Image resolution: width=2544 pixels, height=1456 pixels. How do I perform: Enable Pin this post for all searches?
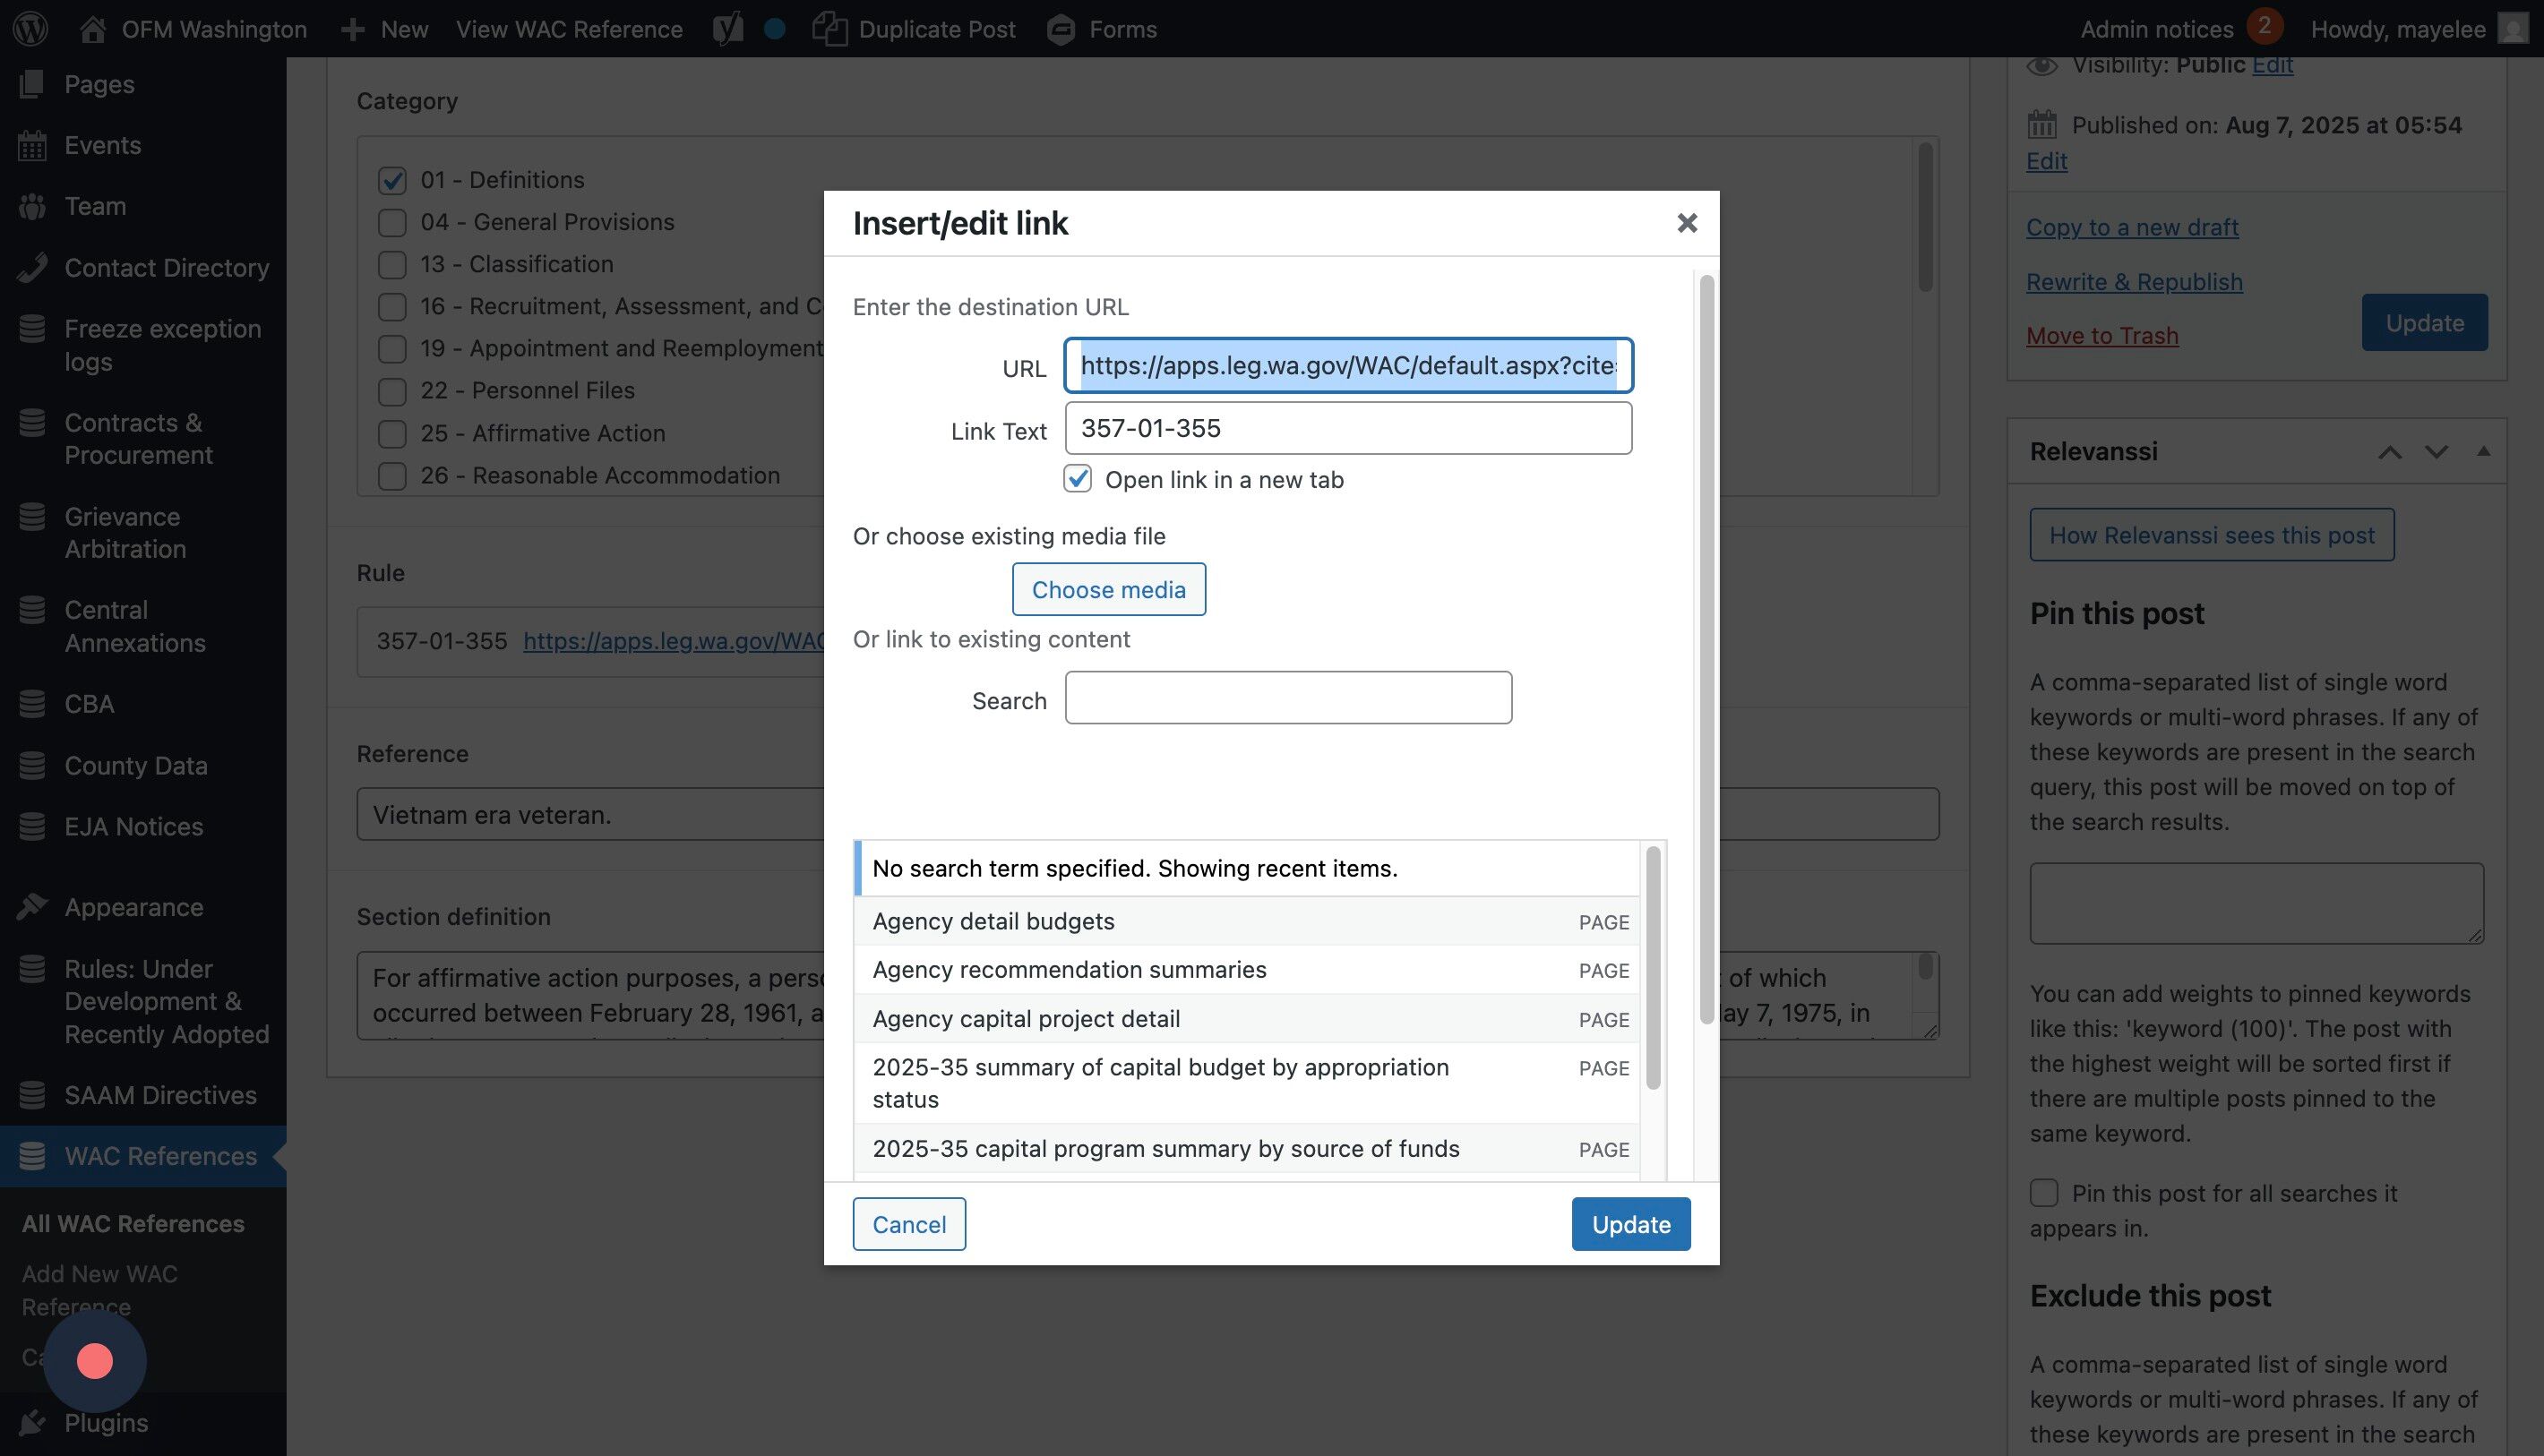[2044, 1193]
